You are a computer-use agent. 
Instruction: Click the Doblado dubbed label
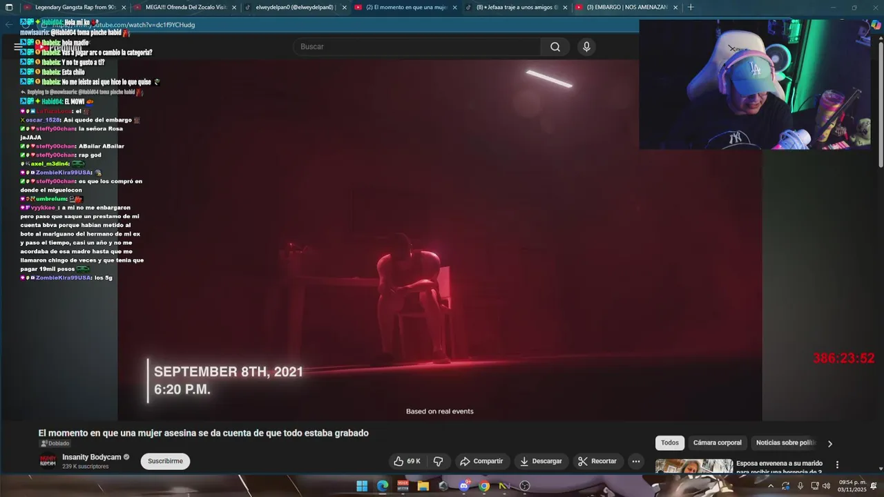(55, 444)
